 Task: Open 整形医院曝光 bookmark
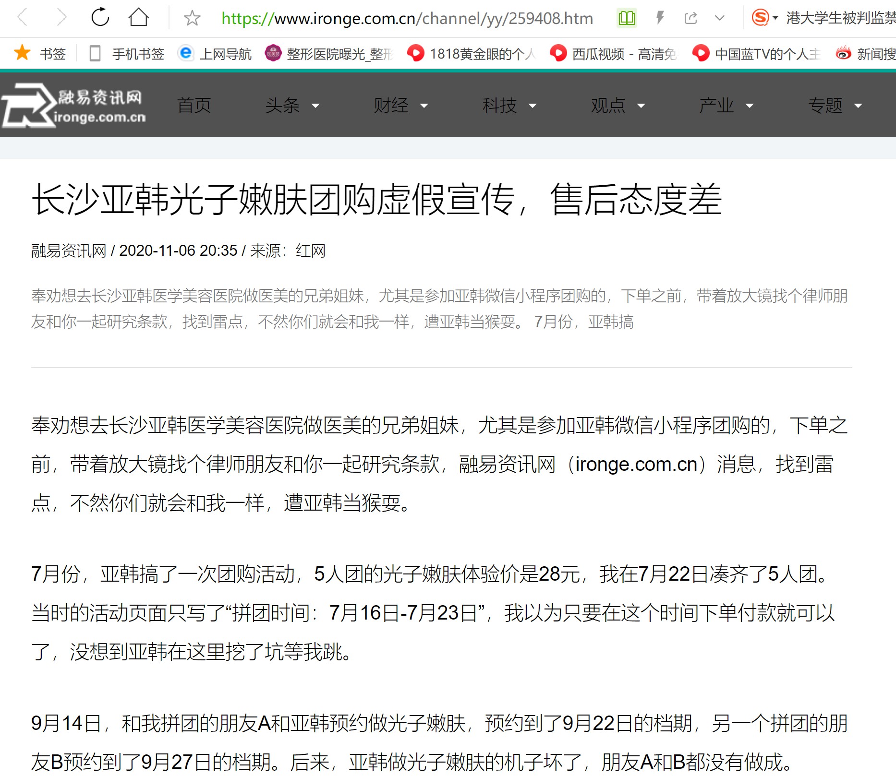click(329, 53)
